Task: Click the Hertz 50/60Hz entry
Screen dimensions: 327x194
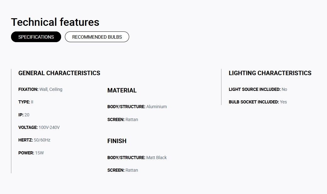Action: coord(34,140)
